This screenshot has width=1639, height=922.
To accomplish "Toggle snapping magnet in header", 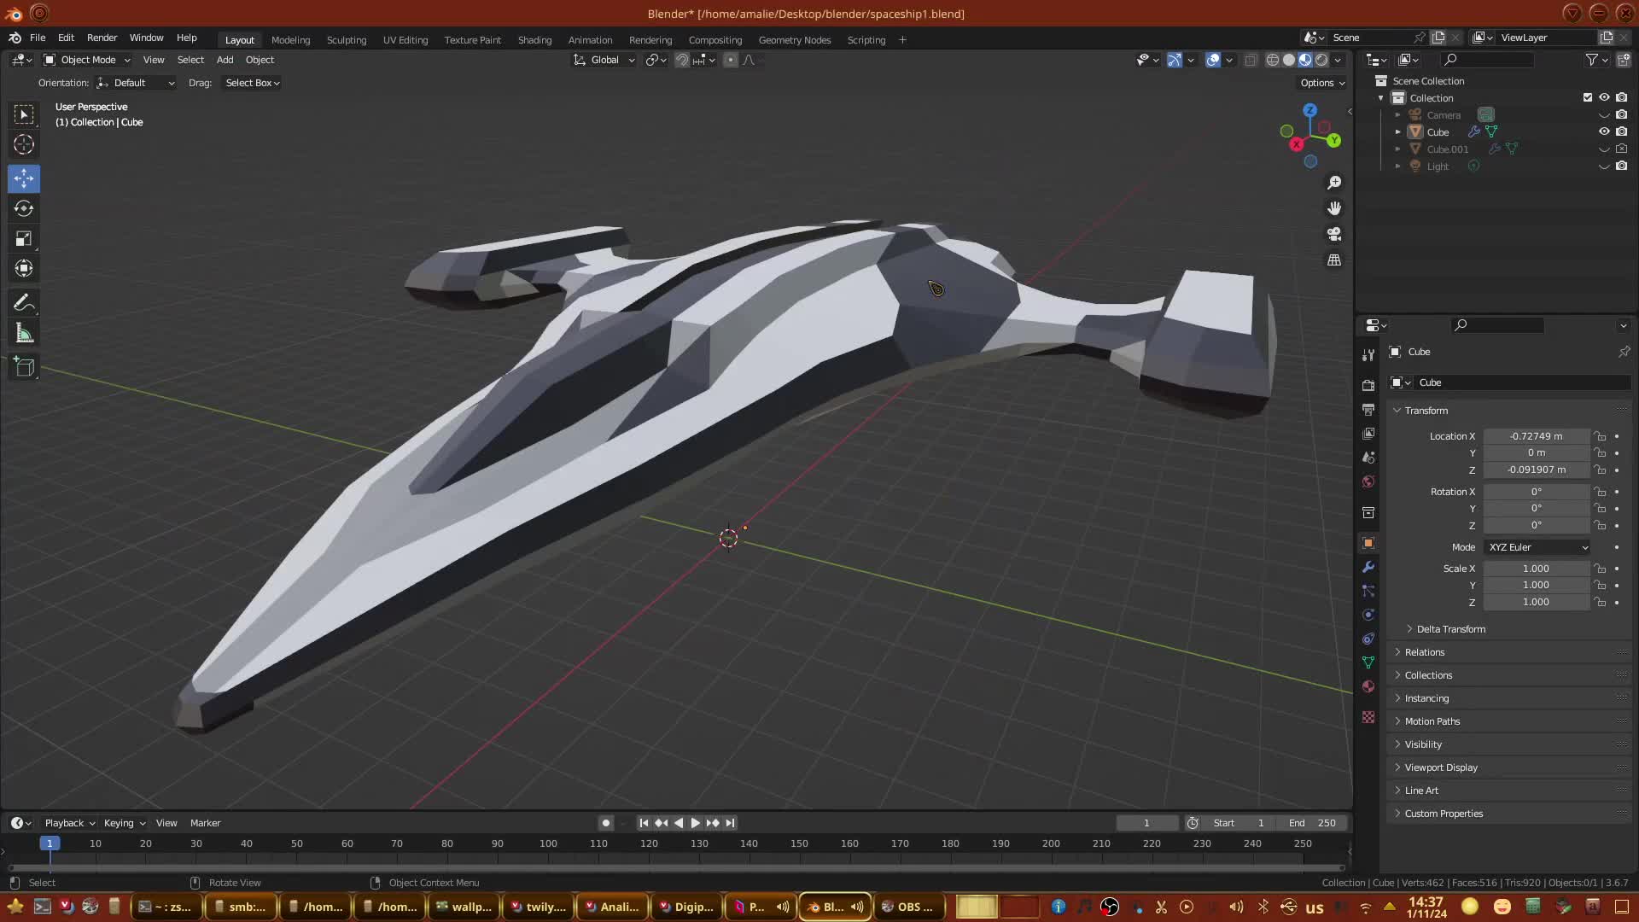I will click(x=682, y=60).
